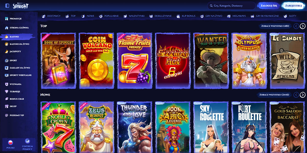Image resolution: width=307 pixels, height=153 pixels.
Task: Open the Dostawcy category tab
Action: (51, 16)
